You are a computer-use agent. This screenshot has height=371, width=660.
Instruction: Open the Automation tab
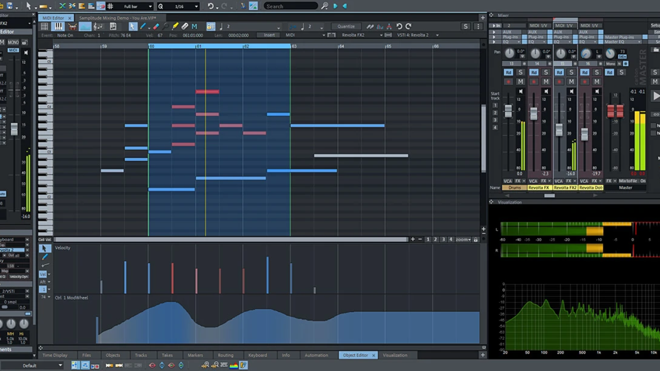coord(316,355)
